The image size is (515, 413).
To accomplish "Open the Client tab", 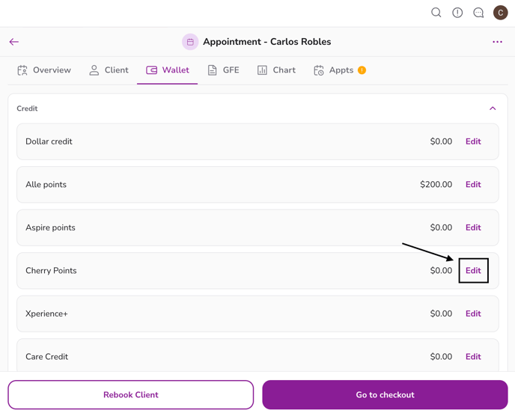I will pyautogui.click(x=109, y=70).
